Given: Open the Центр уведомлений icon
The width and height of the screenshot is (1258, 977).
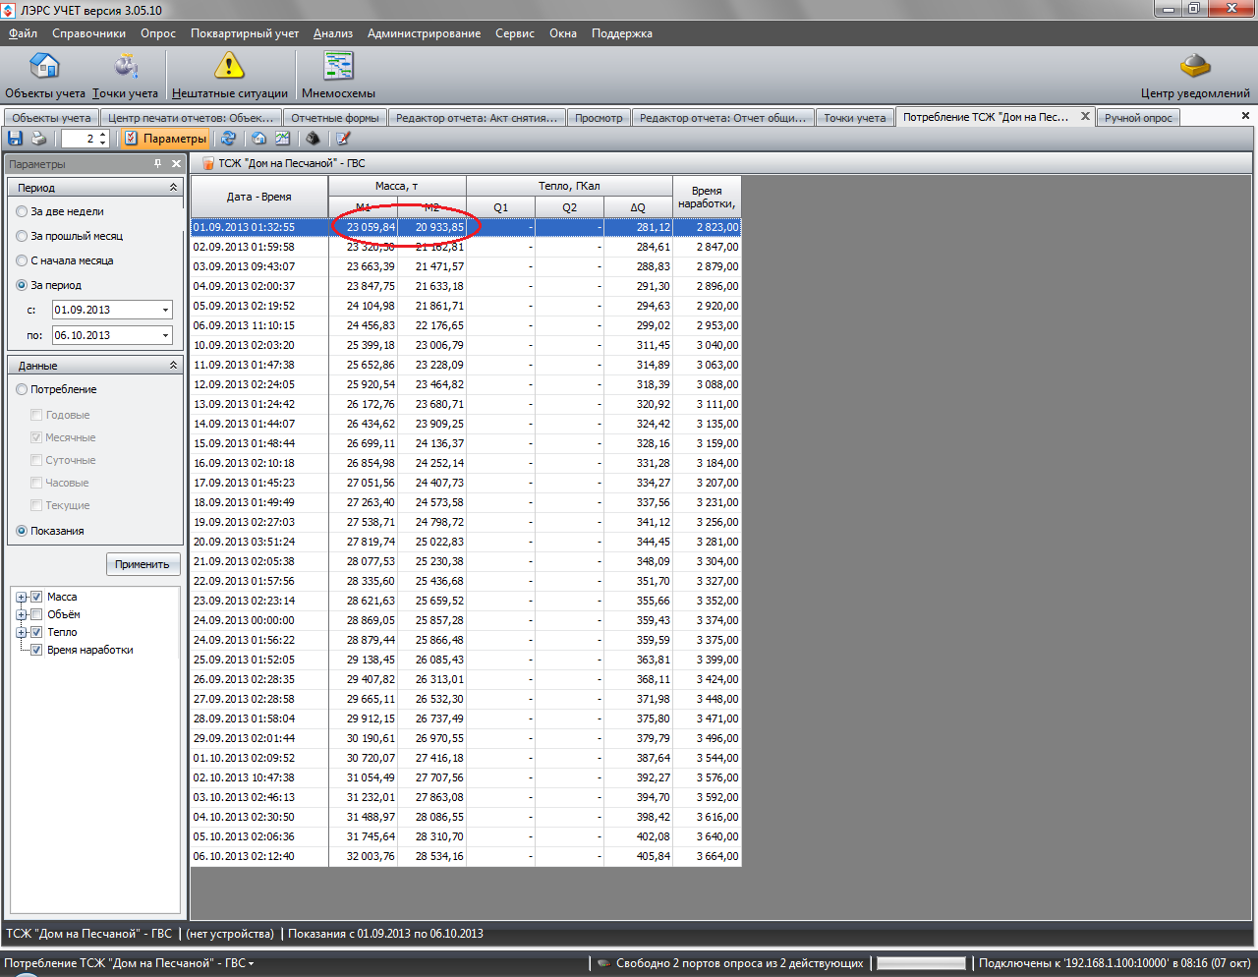Looking at the screenshot, I should (x=1195, y=66).
